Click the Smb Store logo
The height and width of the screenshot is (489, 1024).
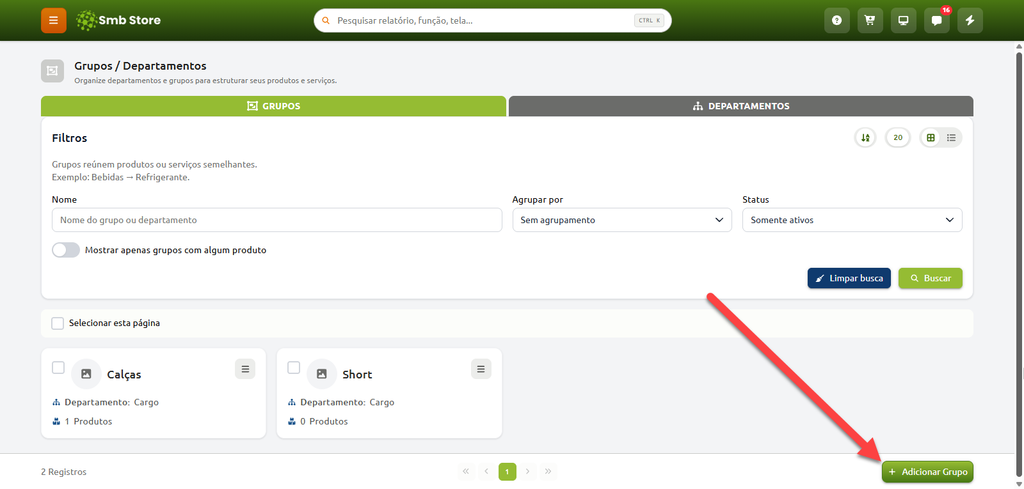tap(118, 20)
